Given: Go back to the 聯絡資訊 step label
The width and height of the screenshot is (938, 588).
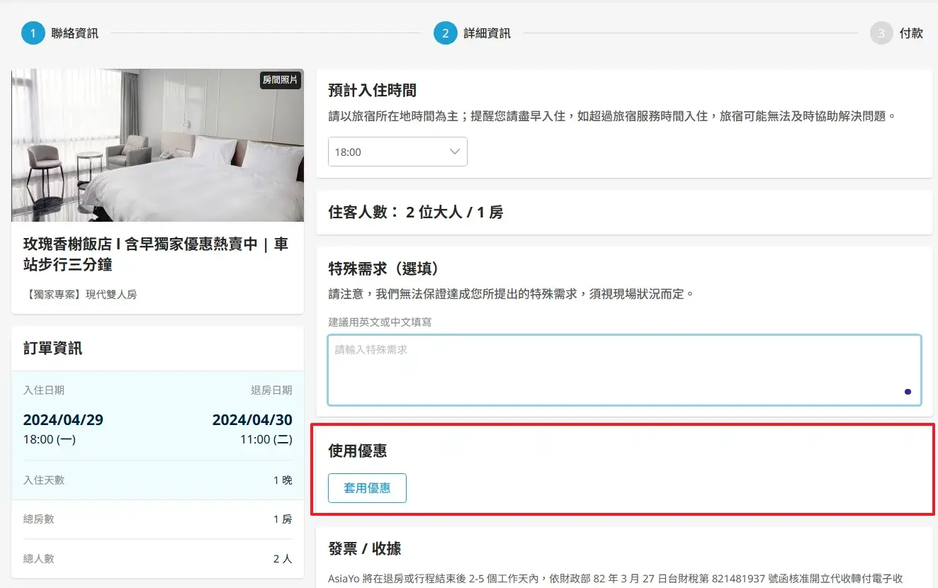Looking at the screenshot, I should (74, 33).
